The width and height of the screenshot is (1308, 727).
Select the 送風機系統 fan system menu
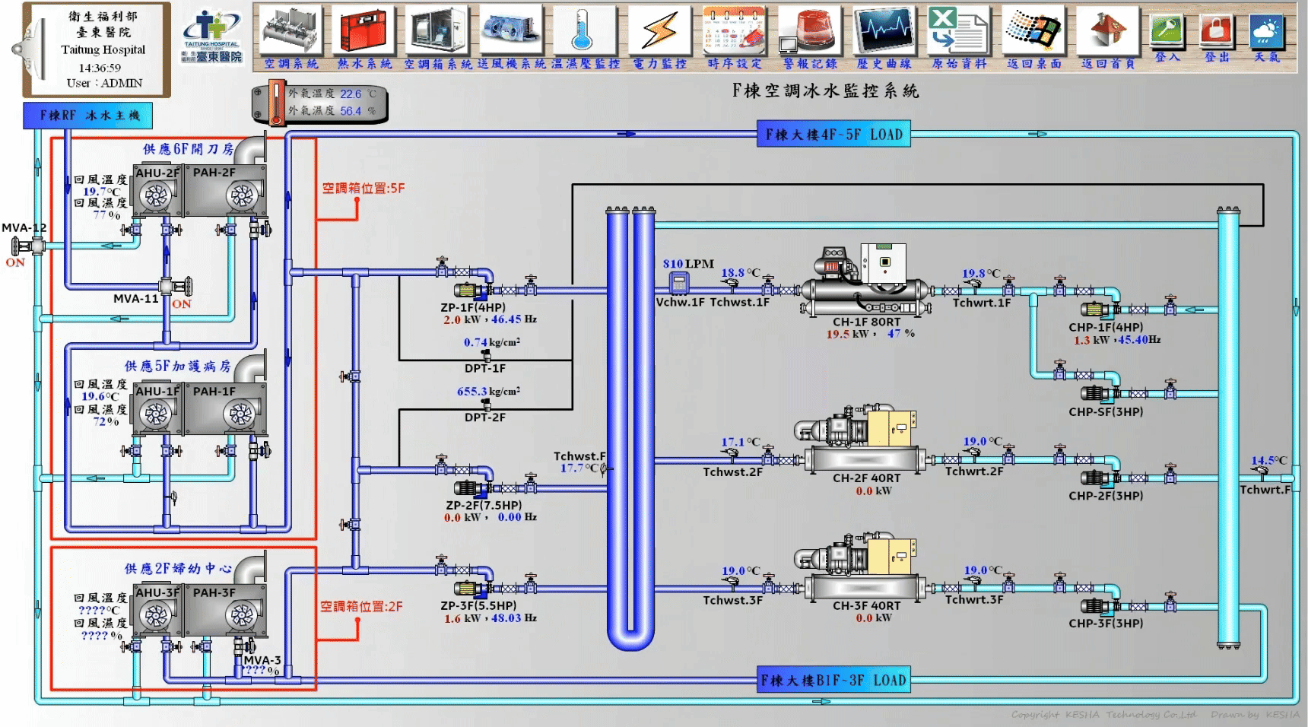(511, 32)
